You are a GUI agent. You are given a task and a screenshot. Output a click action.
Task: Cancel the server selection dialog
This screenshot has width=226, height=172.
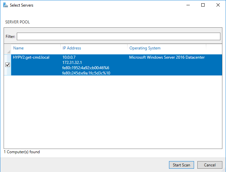210,165
